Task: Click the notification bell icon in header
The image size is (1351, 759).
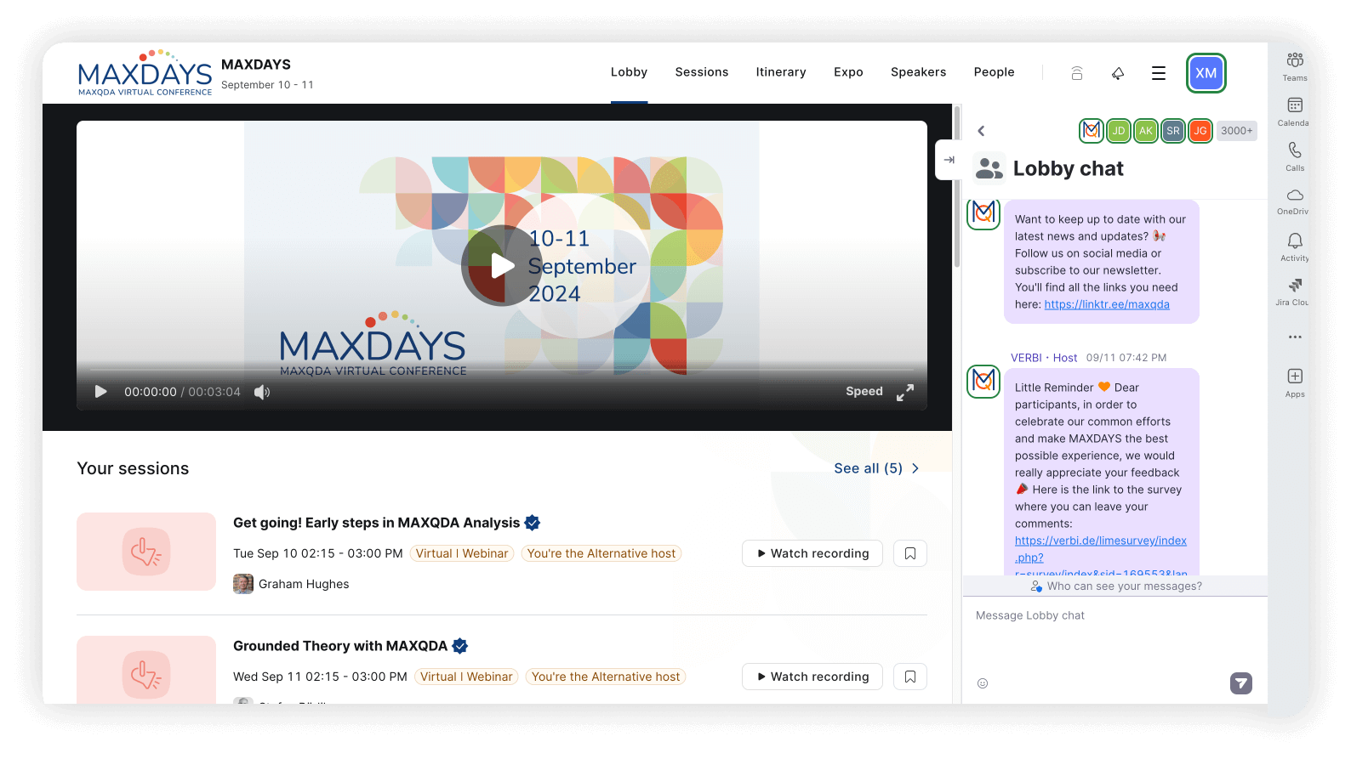Action: pyautogui.click(x=1118, y=73)
